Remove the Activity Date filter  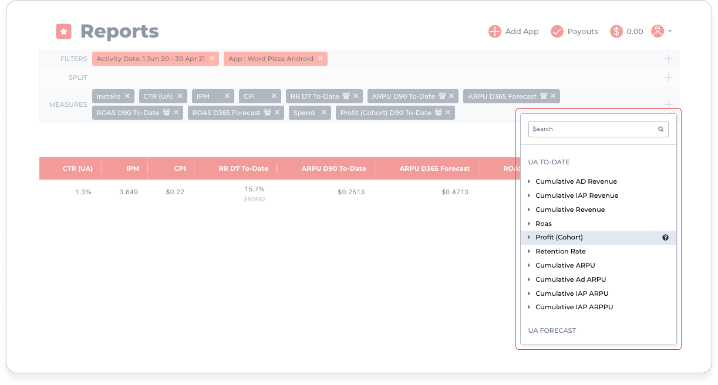coord(212,59)
